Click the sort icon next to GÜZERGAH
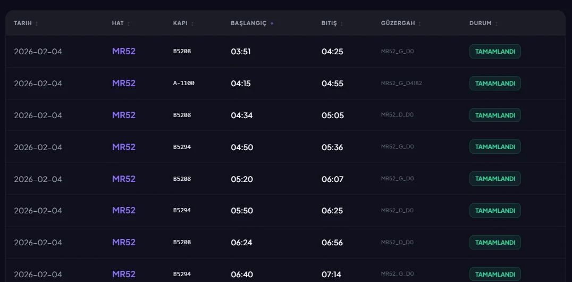The height and width of the screenshot is (282, 572). [x=420, y=23]
